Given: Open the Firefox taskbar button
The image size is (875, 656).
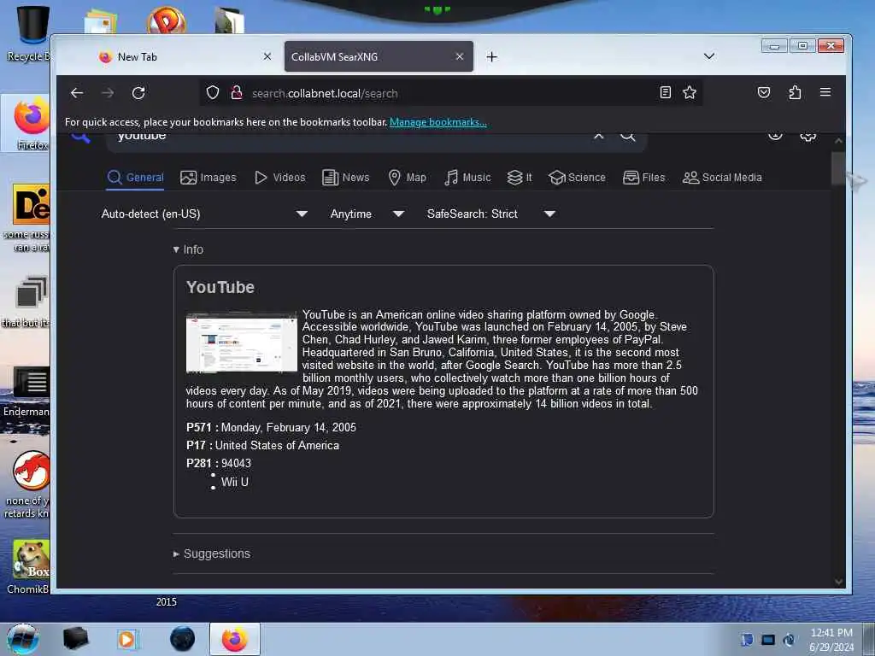Looking at the screenshot, I should pyautogui.click(x=235, y=639).
